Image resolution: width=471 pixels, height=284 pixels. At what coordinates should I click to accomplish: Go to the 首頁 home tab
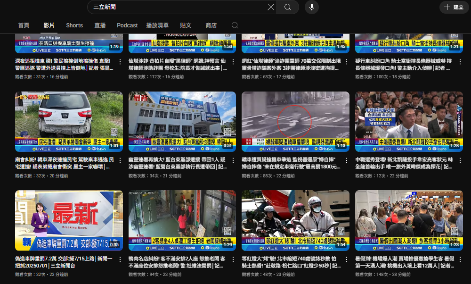pyautogui.click(x=24, y=25)
